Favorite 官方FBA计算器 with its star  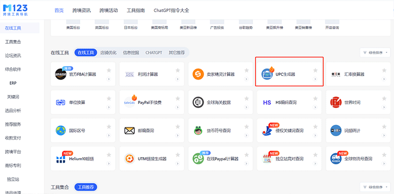tap(109, 71)
